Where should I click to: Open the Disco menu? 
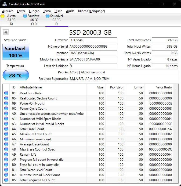[58, 11]
